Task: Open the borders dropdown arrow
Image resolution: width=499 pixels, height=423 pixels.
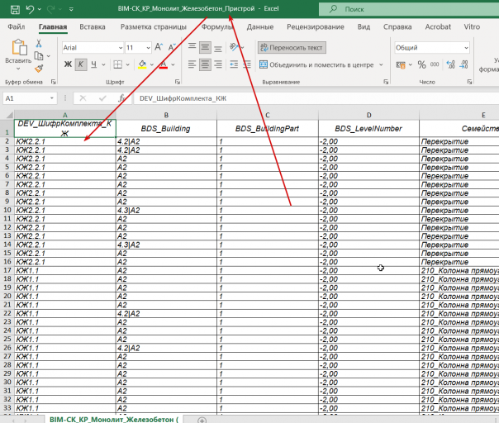Action: point(127,64)
